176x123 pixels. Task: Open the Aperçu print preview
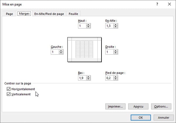(x=138, y=106)
